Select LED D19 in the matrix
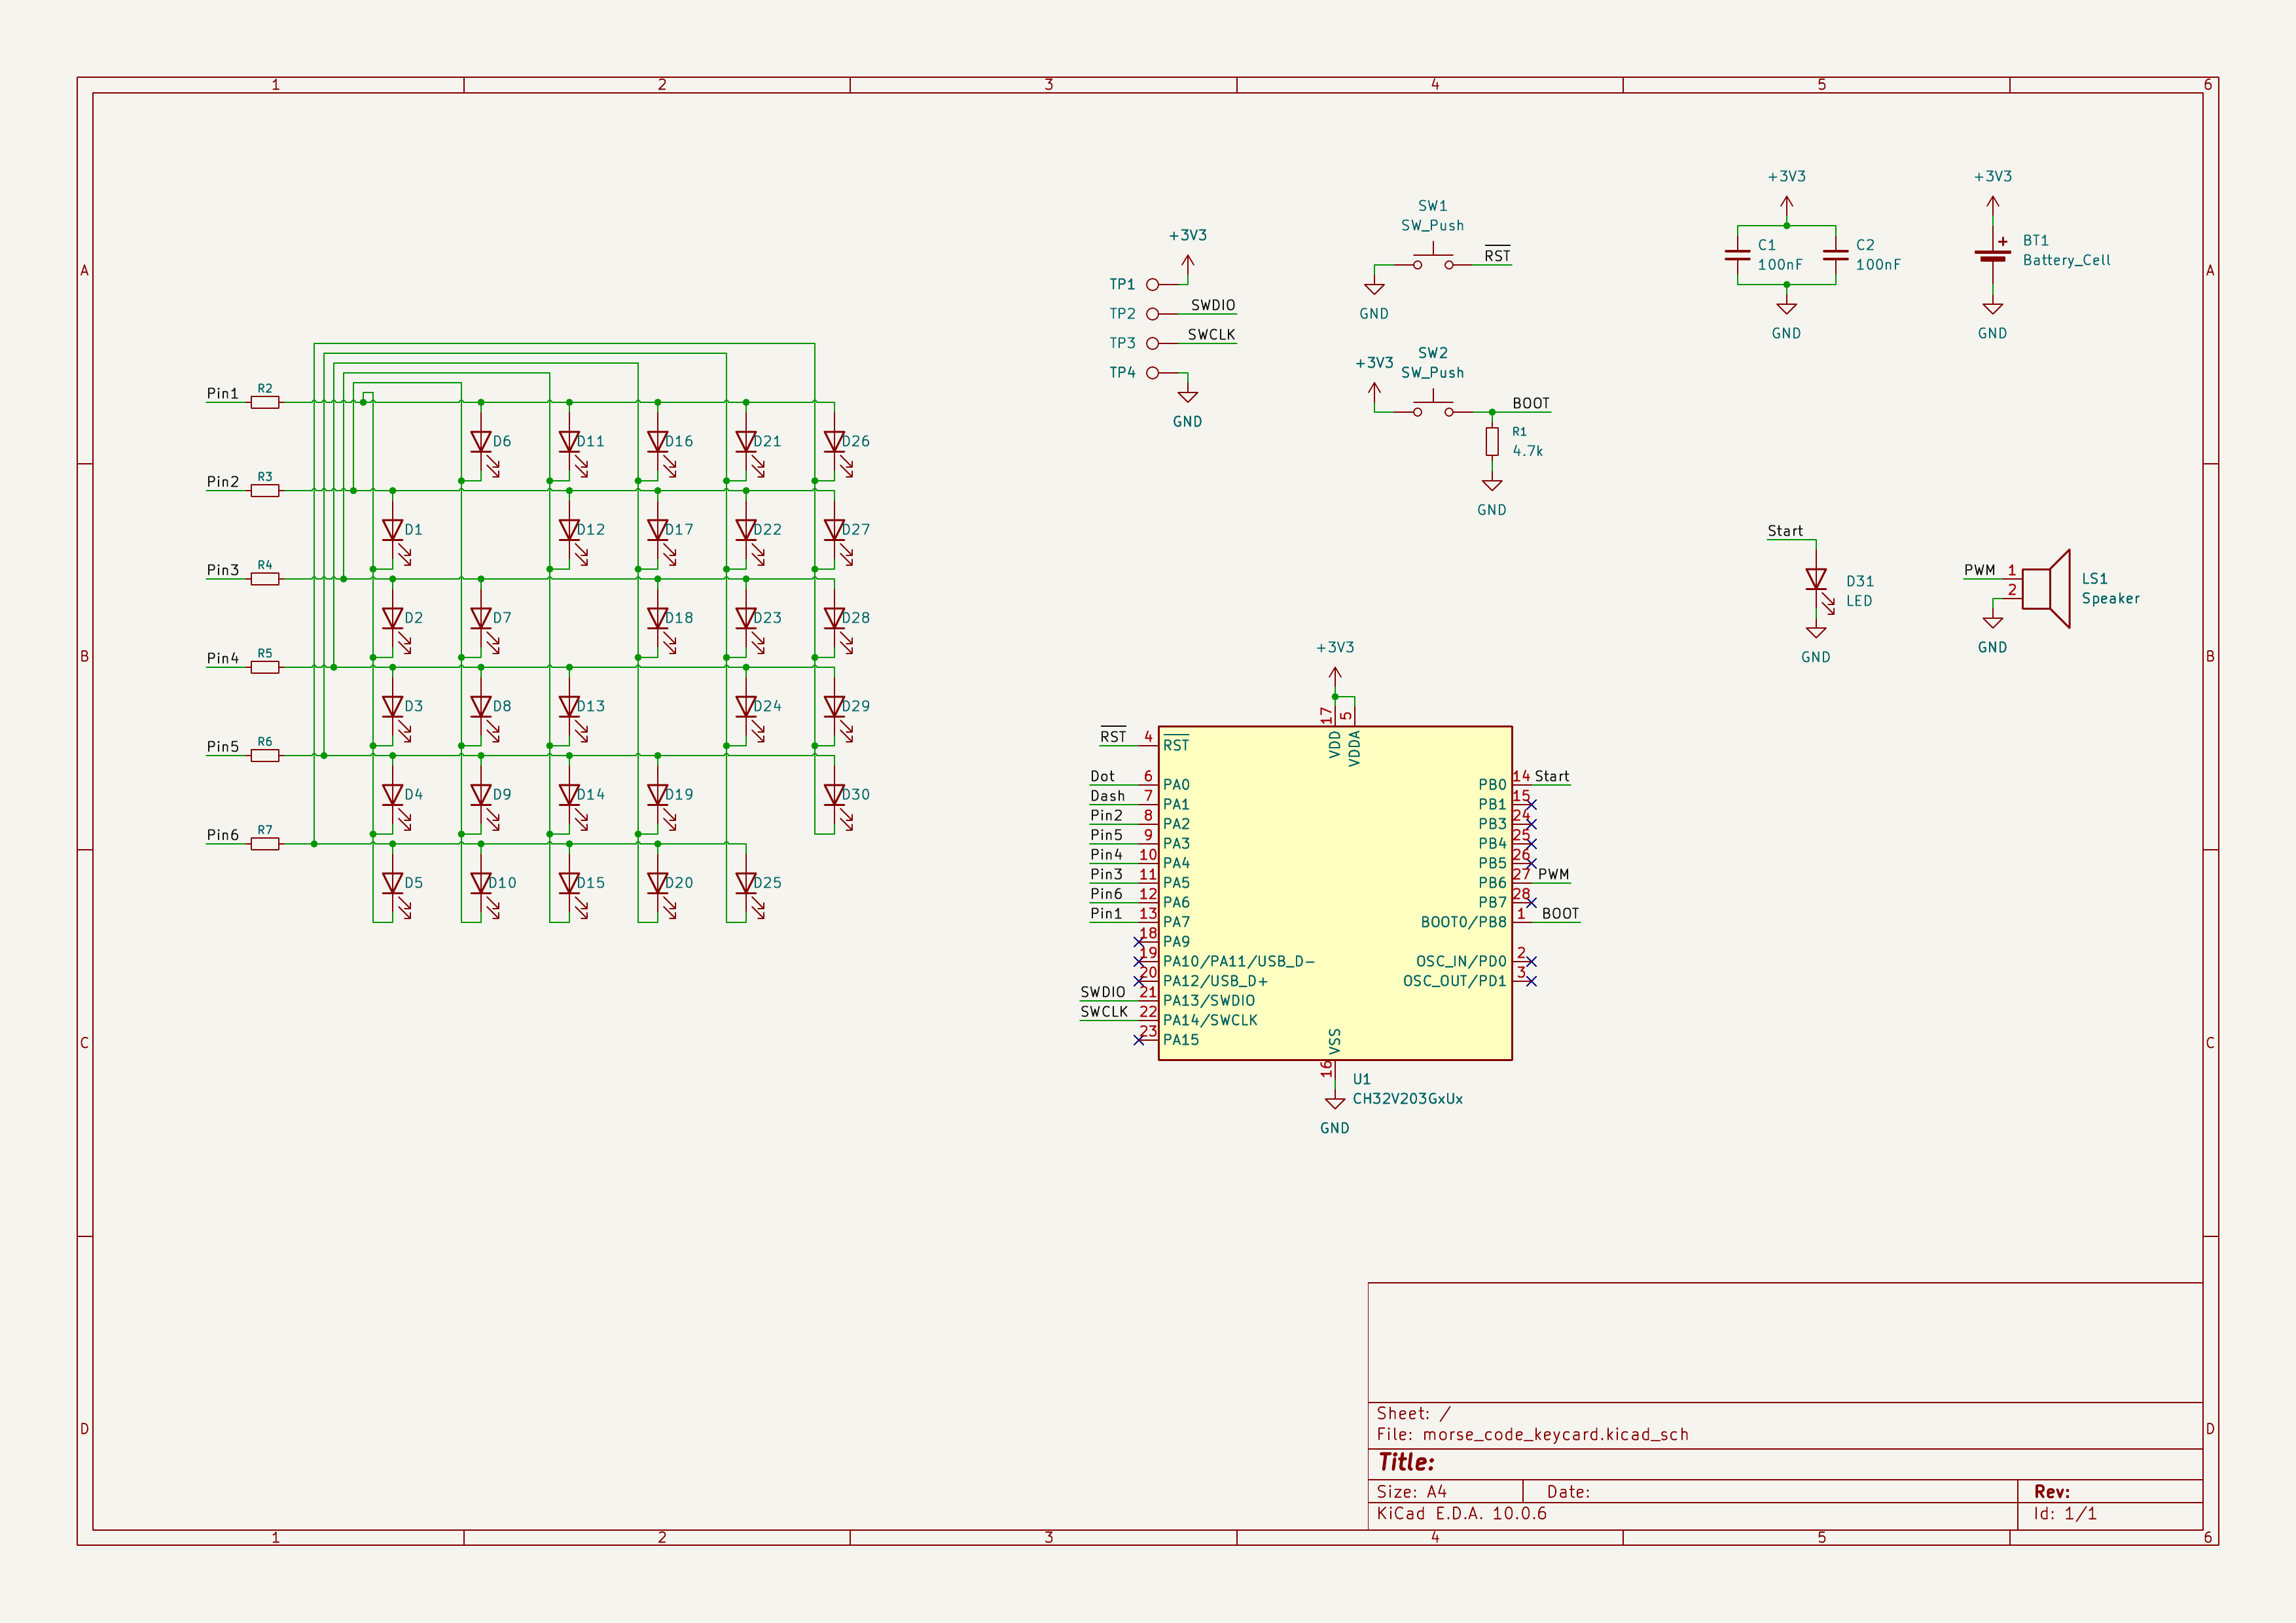 (x=658, y=795)
